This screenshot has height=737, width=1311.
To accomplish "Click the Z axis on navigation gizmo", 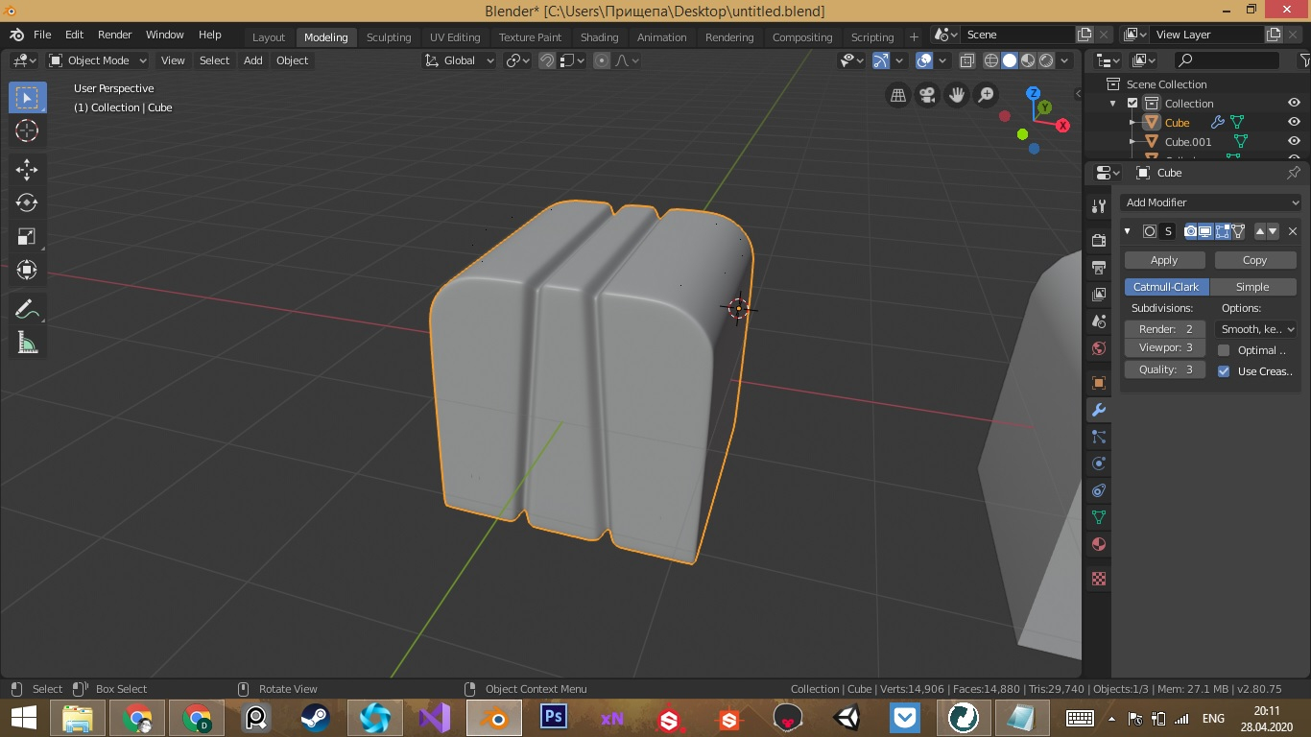I will 1033,93.
